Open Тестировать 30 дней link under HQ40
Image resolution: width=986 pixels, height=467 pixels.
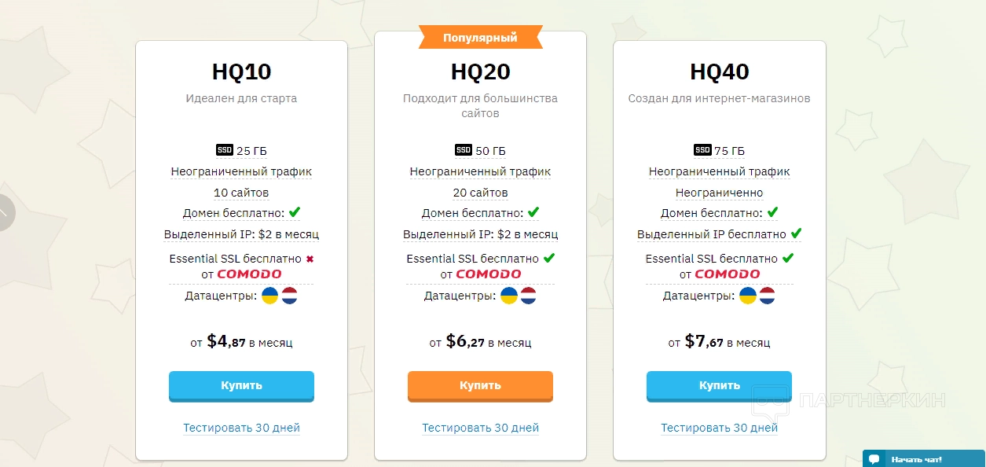coord(719,428)
